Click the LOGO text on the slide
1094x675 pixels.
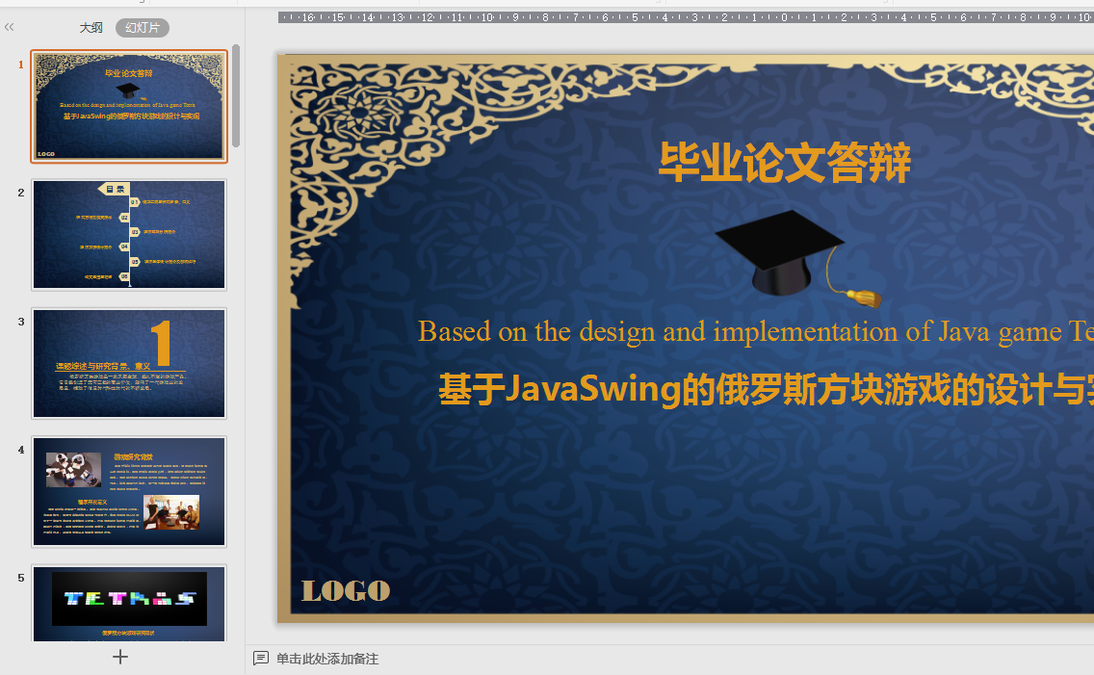pyautogui.click(x=346, y=591)
